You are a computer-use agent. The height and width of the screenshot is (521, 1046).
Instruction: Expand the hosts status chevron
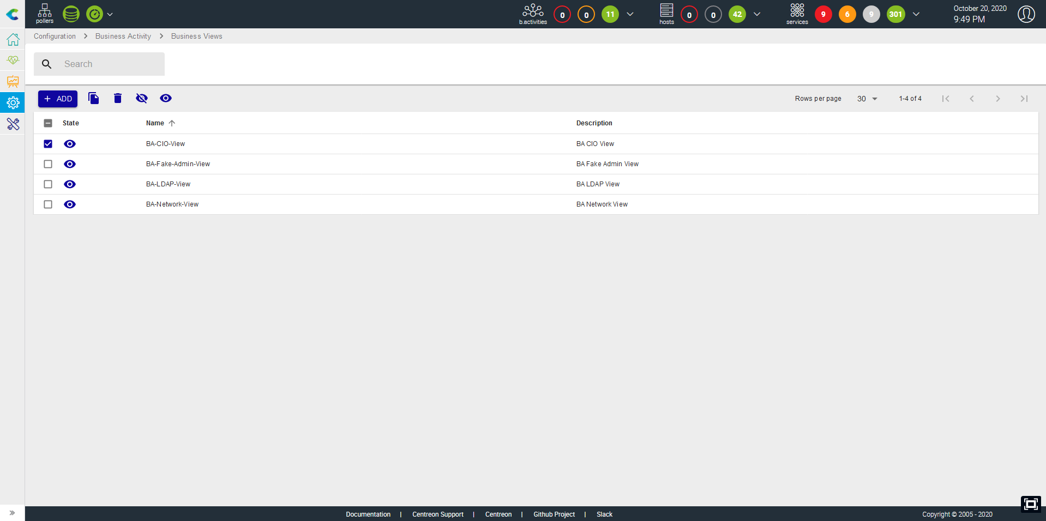(x=757, y=14)
